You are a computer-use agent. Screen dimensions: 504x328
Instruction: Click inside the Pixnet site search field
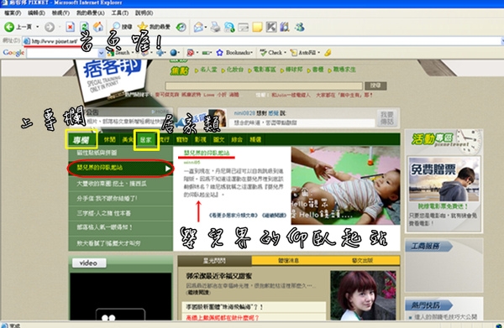click(264, 86)
